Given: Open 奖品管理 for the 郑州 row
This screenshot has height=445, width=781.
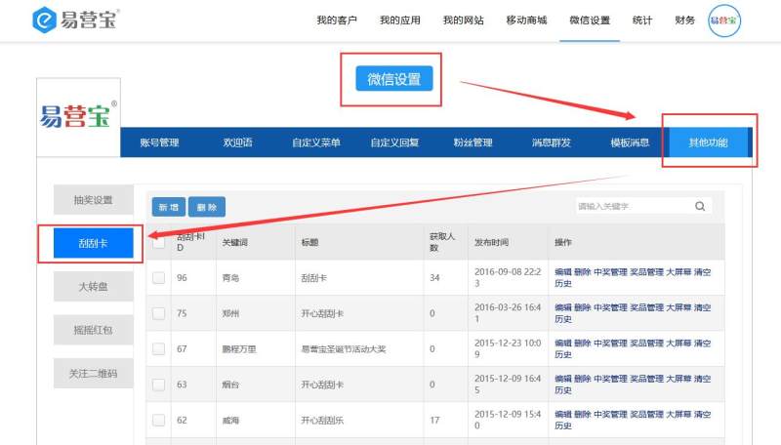Looking at the screenshot, I should (646, 307).
